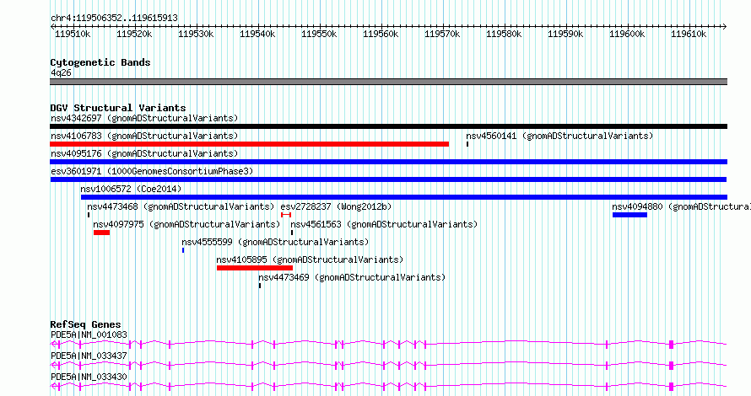Click the nsv4097975 variant label
The height and width of the screenshot is (396, 751).
tap(186, 224)
